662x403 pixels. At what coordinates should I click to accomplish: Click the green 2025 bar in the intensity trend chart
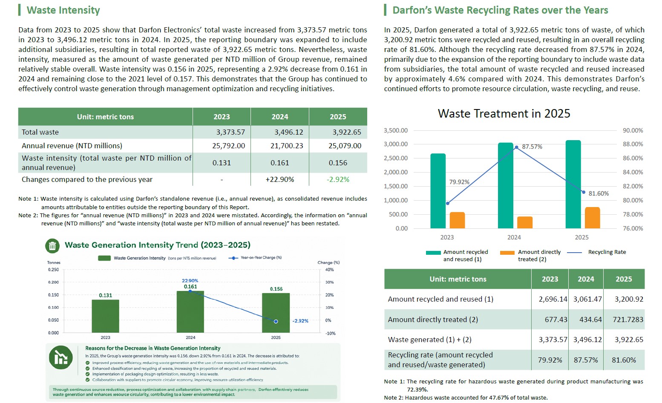[x=276, y=313]
